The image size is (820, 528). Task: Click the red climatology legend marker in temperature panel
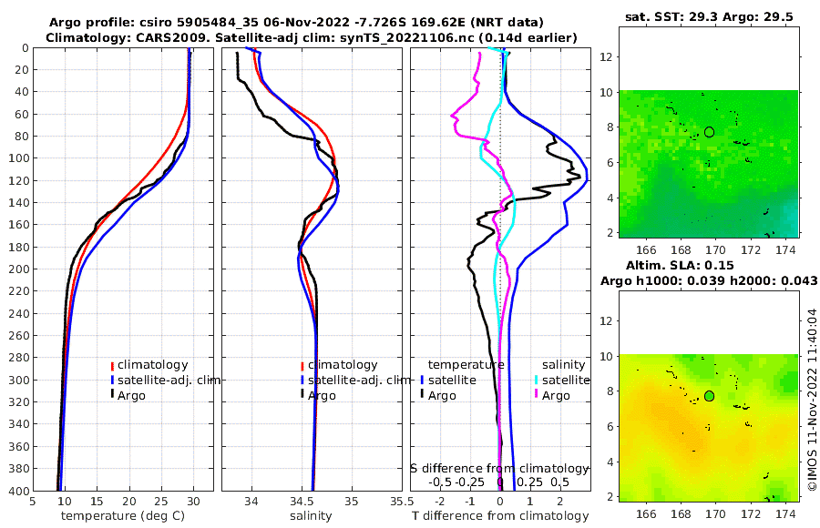pyautogui.click(x=112, y=365)
